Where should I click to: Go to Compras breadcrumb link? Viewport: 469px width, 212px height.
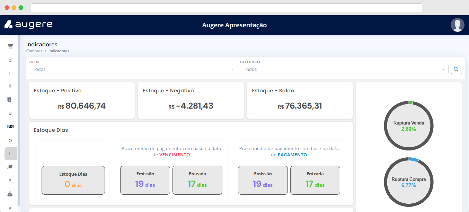click(34, 51)
